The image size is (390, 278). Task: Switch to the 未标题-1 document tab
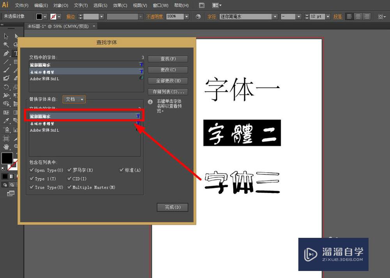(58, 26)
